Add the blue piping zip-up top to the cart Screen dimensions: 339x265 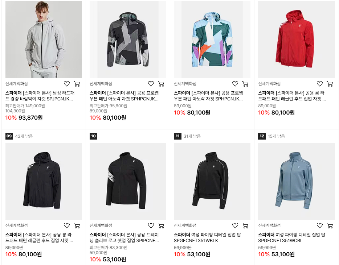[x=330, y=225]
